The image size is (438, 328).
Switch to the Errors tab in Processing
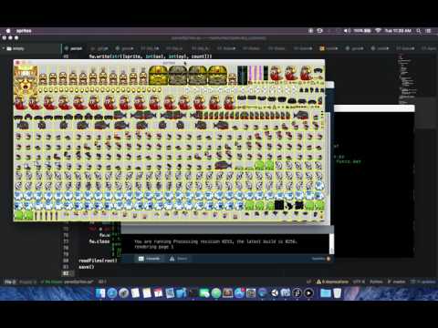tap(179, 259)
